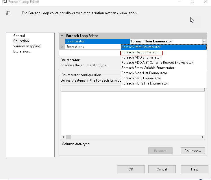Open the Variable Mappings page

pos(27,46)
